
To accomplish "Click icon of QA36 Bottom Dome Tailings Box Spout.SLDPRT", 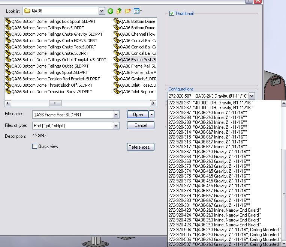I will tap(8, 21).
